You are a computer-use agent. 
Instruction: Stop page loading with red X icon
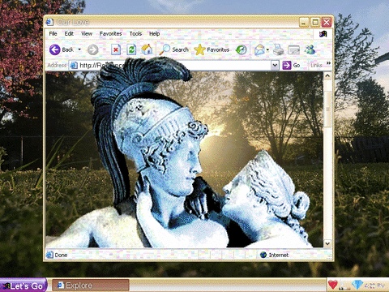click(116, 49)
